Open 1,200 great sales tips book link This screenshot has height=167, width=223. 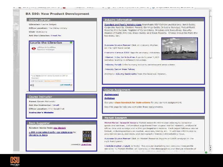point(50,132)
